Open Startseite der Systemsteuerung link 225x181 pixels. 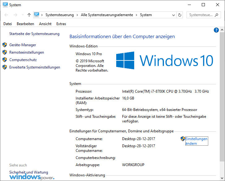(34, 34)
